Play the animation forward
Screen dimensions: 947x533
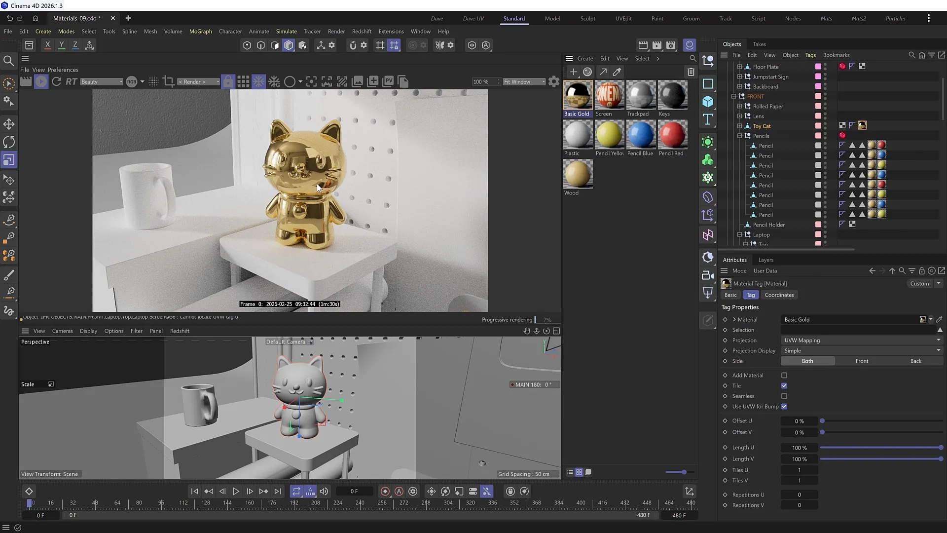pyautogui.click(x=236, y=492)
